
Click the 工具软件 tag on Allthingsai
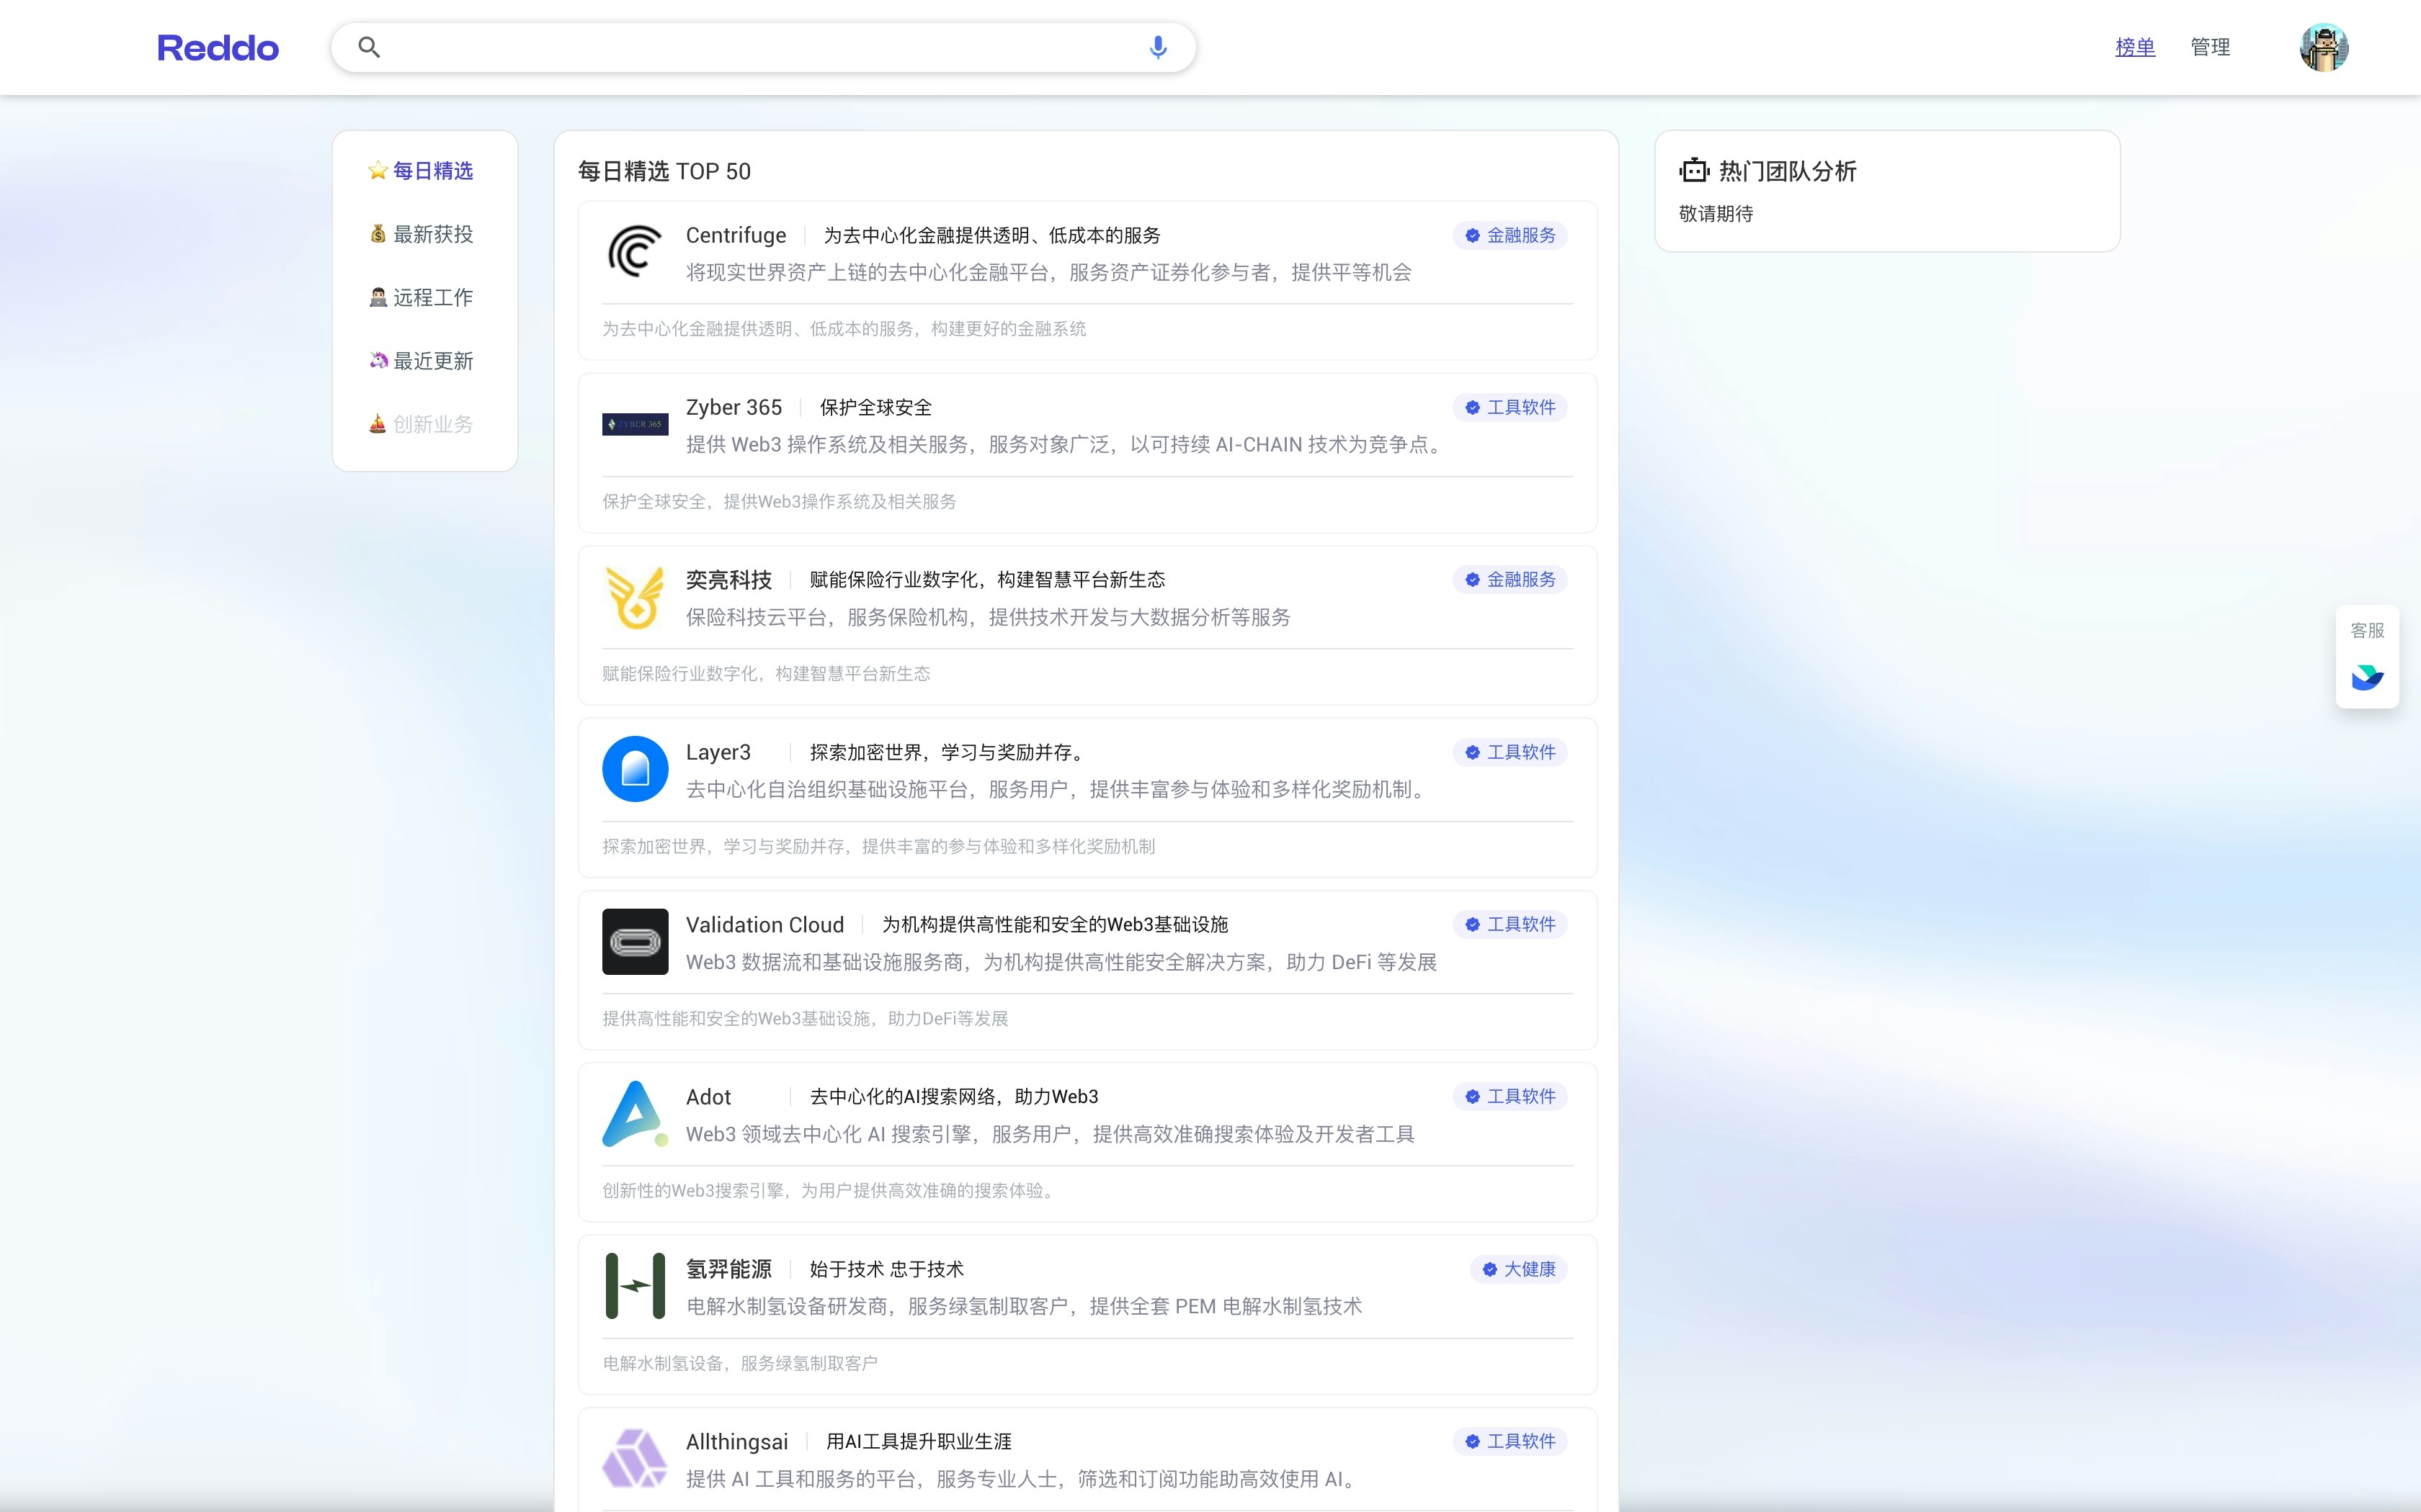tap(1511, 1442)
